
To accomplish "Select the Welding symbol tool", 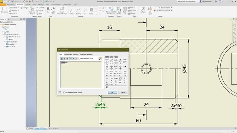I will click(78, 11).
